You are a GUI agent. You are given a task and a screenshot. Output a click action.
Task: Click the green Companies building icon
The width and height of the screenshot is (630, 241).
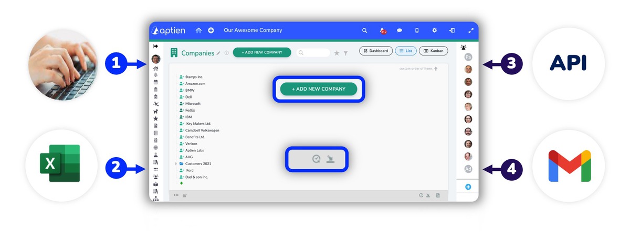[174, 52]
